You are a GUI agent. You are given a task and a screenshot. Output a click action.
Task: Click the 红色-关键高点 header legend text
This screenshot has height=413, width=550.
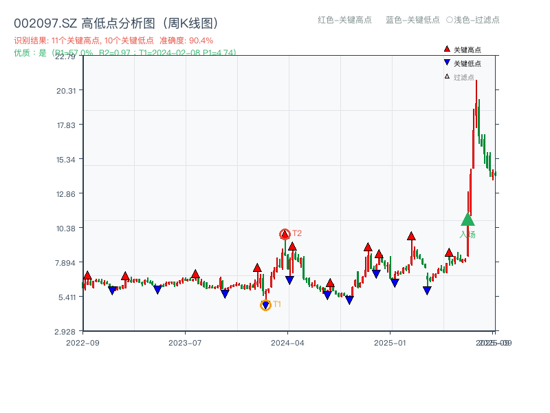344,20
